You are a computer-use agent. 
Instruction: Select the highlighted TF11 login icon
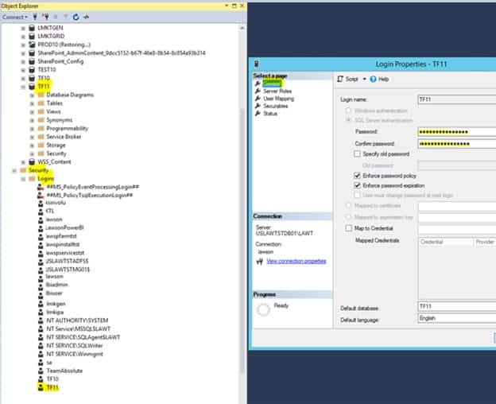point(41,387)
